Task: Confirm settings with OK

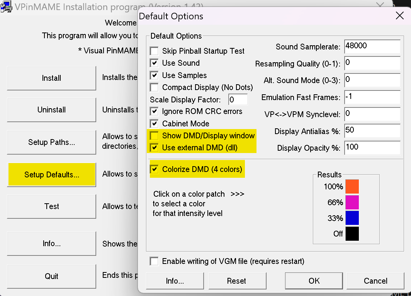Action: pos(314,281)
